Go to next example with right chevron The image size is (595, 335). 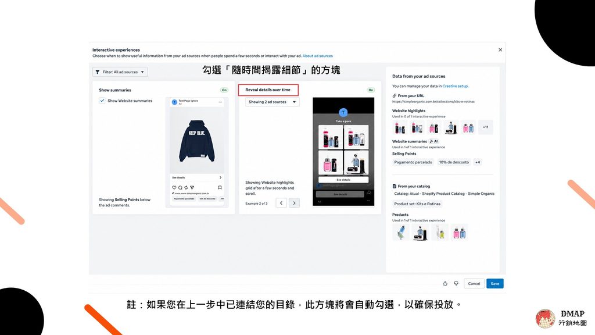294,203
